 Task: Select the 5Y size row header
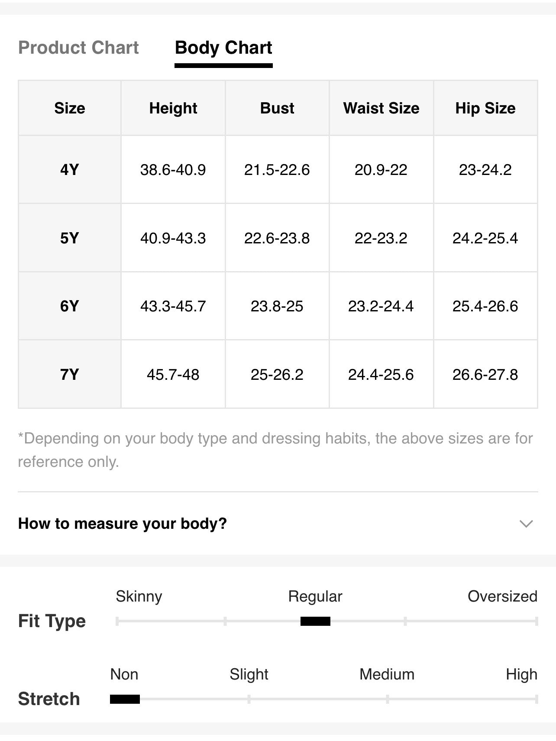pyautogui.click(x=70, y=238)
